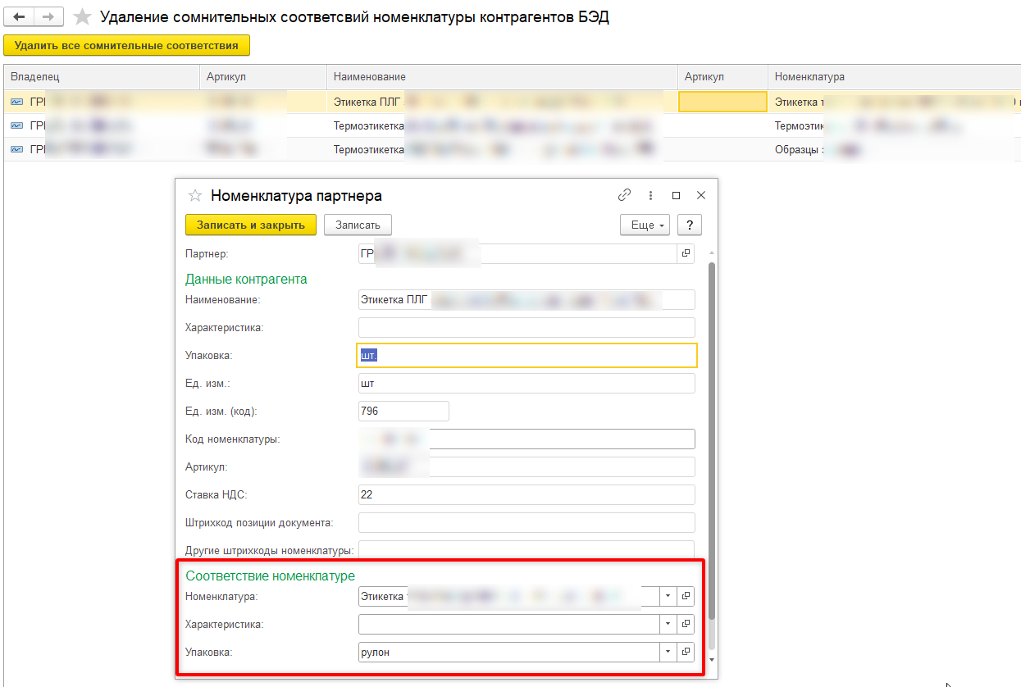
Task: Open the 'Еще' dropdown menu
Action: tap(645, 225)
